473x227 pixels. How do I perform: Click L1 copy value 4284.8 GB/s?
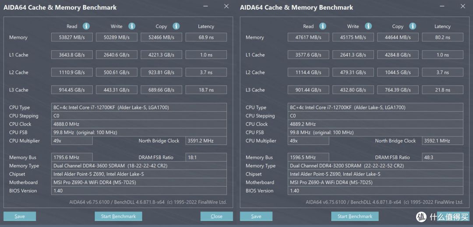pyautogui.click(x=398, y=55)
